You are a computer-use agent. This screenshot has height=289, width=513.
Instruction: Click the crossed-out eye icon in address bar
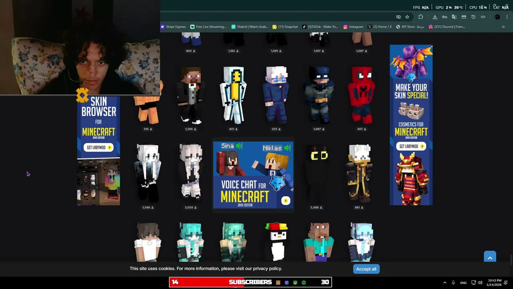tap(398, 17)
